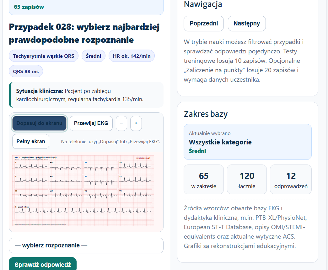328x270 pixels.
Task: Select the Wszystkie kategorie card
Action: [x=247, y=142]
